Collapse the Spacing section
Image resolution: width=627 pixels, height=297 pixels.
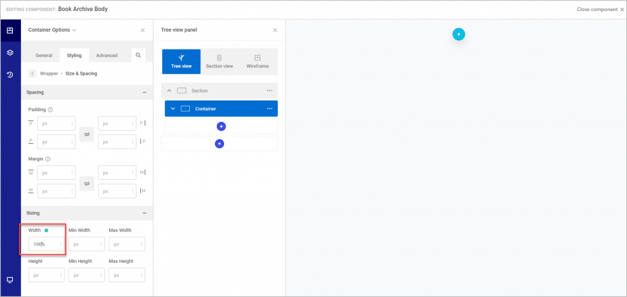(x=145, y=92)
